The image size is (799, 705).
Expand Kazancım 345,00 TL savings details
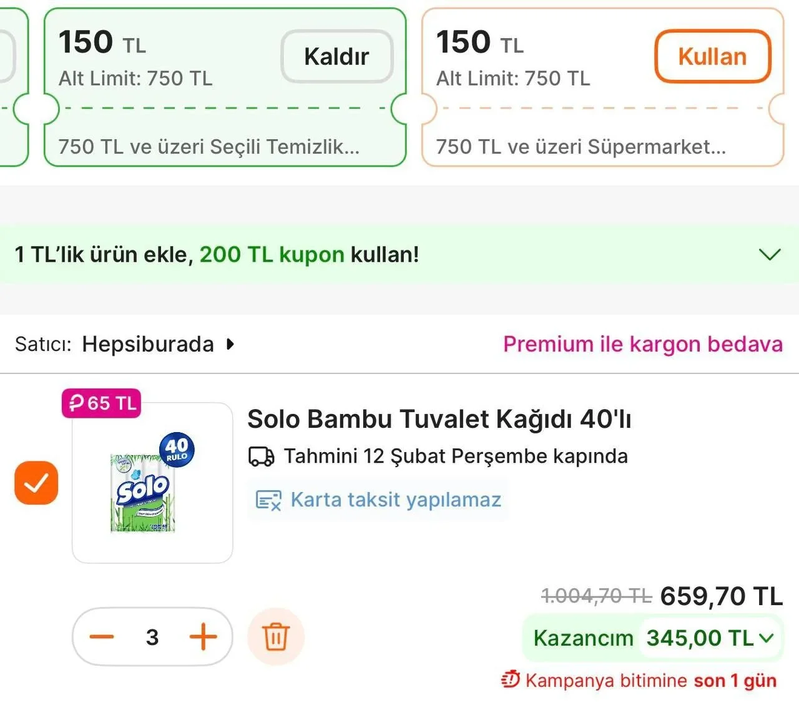(x=767, y=638)
